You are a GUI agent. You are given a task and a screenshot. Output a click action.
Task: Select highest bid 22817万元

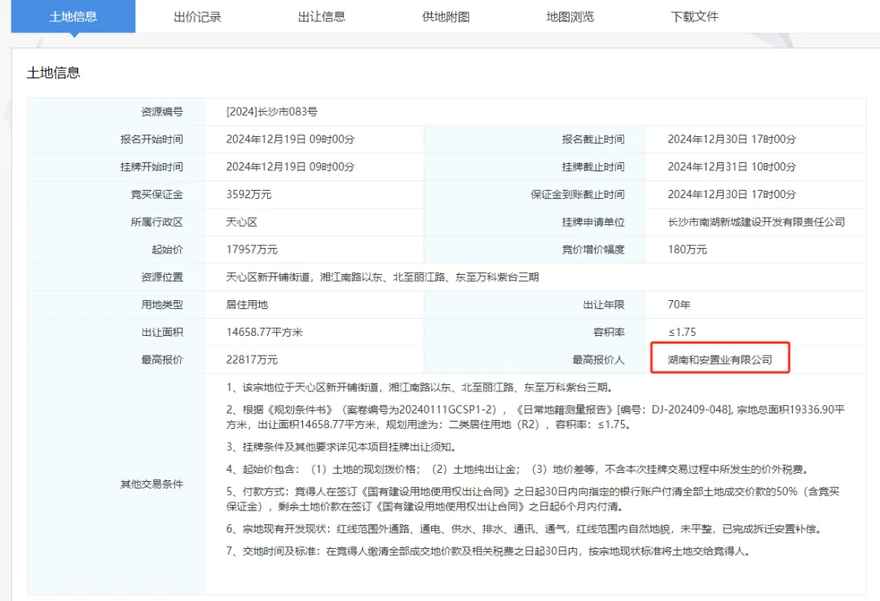[252, 360]
